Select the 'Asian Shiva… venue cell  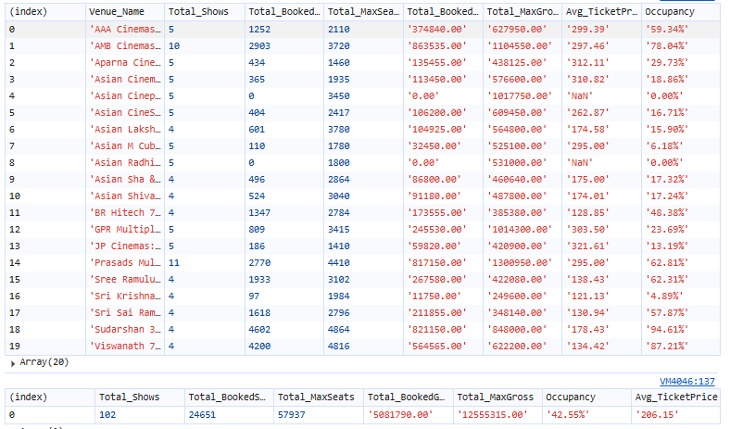[x=125, y=196]
